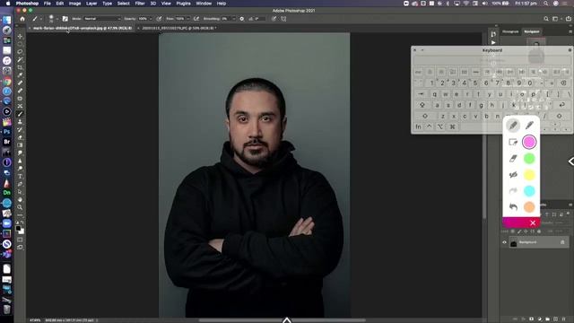
Task: Open the Layers panel options menu
Action: (x=570, y=205)
